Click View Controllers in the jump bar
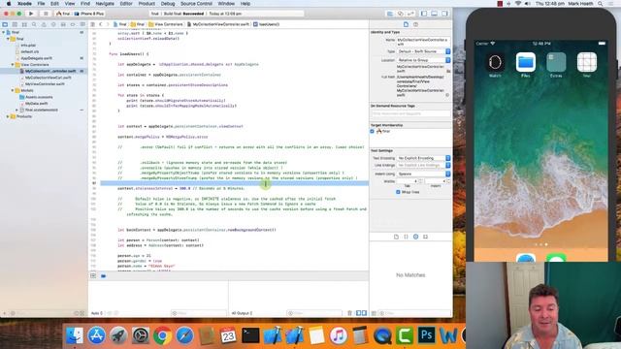 tap(166, 24)
